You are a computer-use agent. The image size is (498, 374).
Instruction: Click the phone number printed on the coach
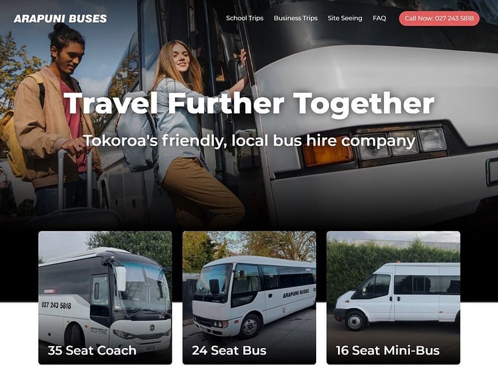pyautogui.click(x=56, y=305)
